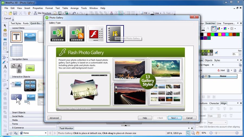244x137 pixels.
Task: Open the Swatches panel options arrow
Action: (238, 23)
